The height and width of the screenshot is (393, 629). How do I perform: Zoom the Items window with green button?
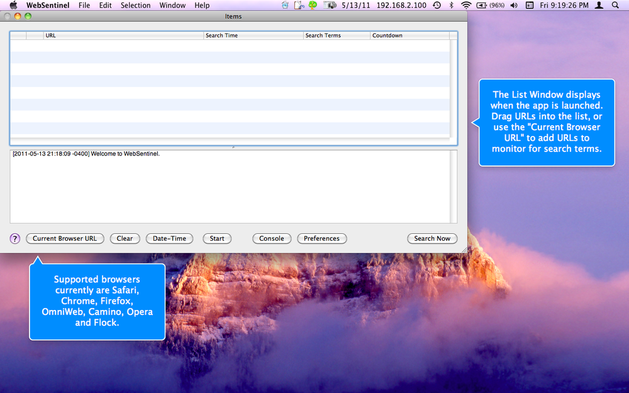click(x=28, y=16)
